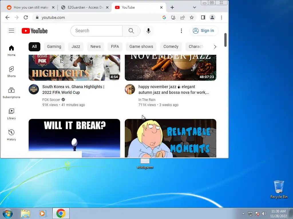Image resolution: width=293 pixels, height=219 pixels.
Task: Open South Korea vs. Ghana Highlights title
Action: 73,90
